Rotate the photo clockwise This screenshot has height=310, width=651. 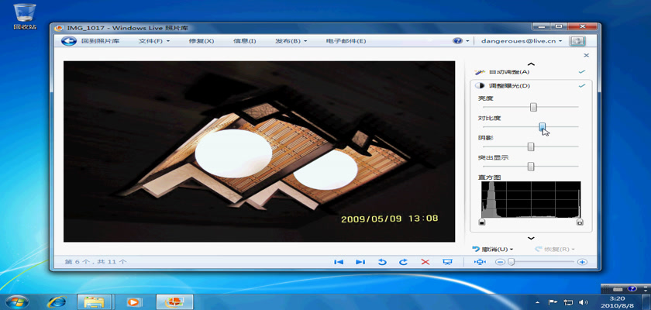(403, 262)
